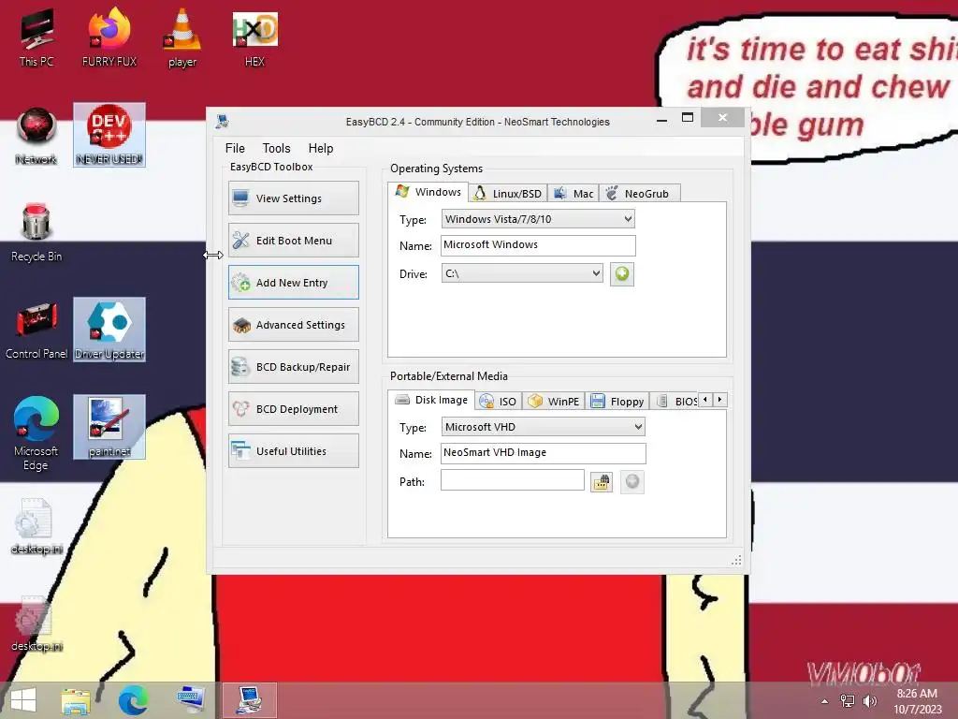Image resolution: width=958 pixels, height=719 pixels.
Task: Click the EasyBCD title bar app icon
Action: point(223,122)
